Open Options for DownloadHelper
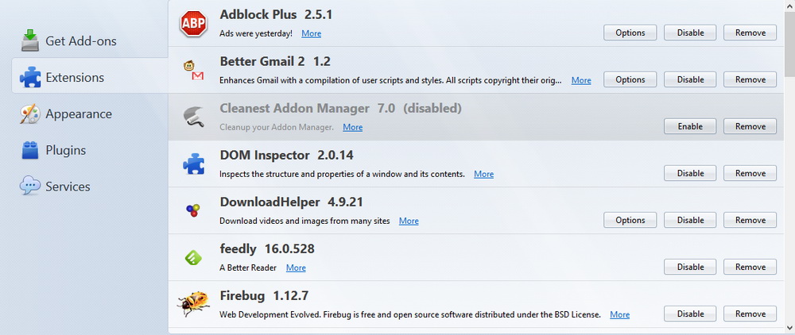The image size is (795, 335). pyautogui.click(x=630, y=220)
